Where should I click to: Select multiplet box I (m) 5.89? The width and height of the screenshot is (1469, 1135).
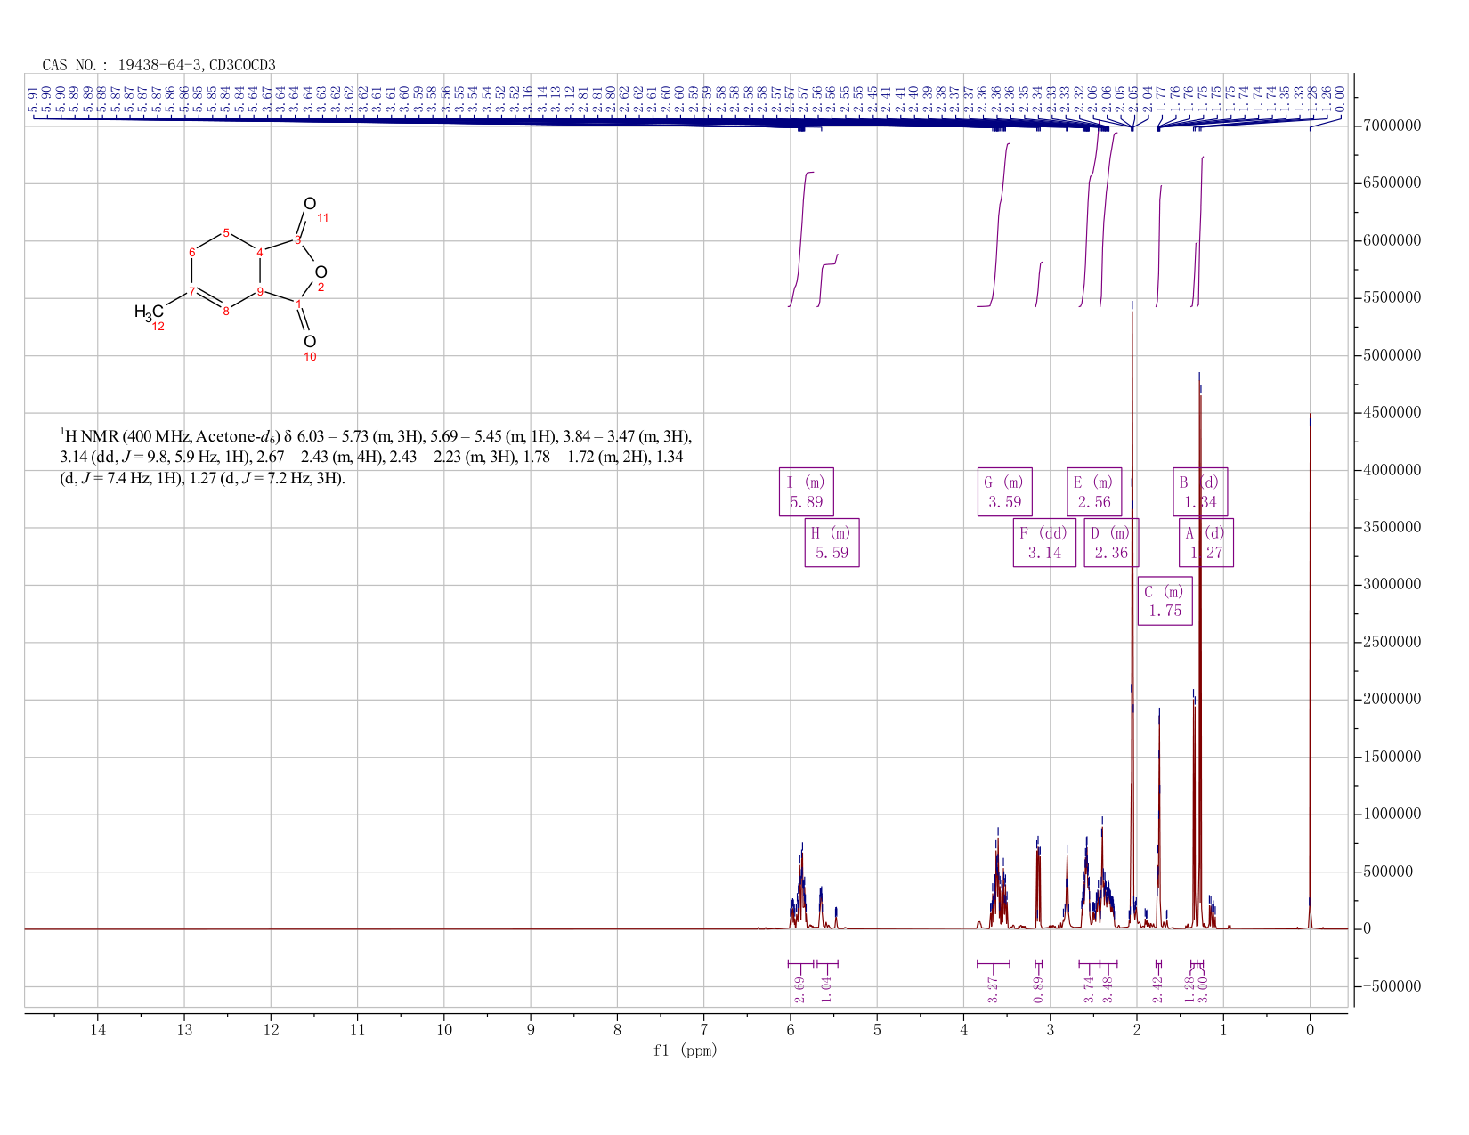[807, 491]
